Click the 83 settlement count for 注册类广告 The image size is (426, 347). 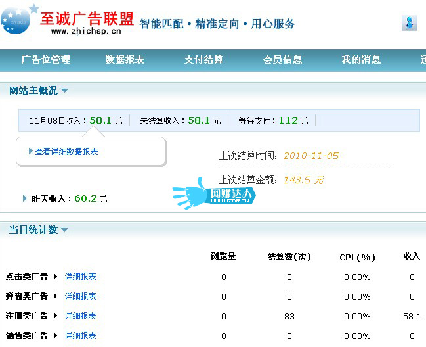point(289,316)
